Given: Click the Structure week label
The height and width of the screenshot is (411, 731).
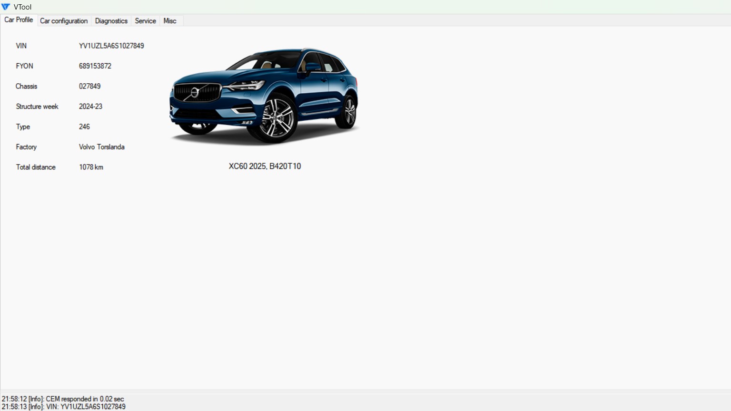Looking at the screenshot, I should pos(37,107).
